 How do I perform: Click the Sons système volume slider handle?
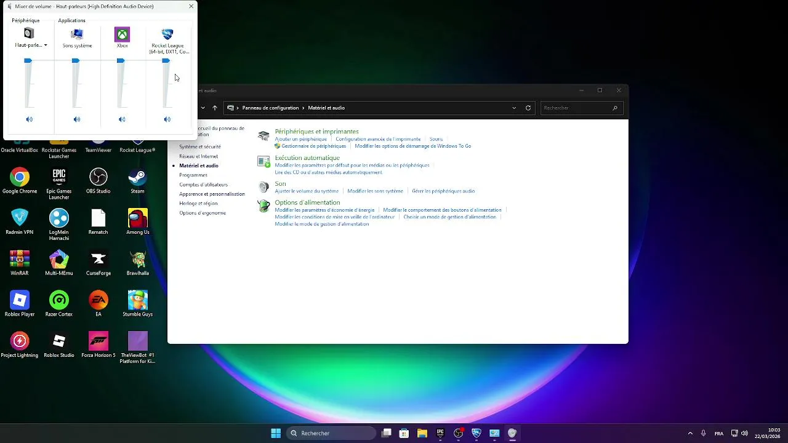tap(75, 60)
